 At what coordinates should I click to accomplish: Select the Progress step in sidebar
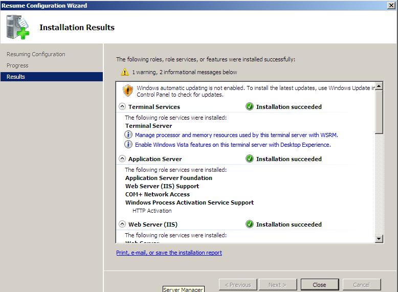[17, 65]
